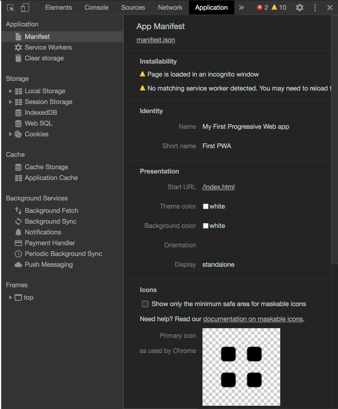Select the Inspect element tool
The width and height of the screenshot is (338, 409).
pyautogui.click(x=11, y=7)
